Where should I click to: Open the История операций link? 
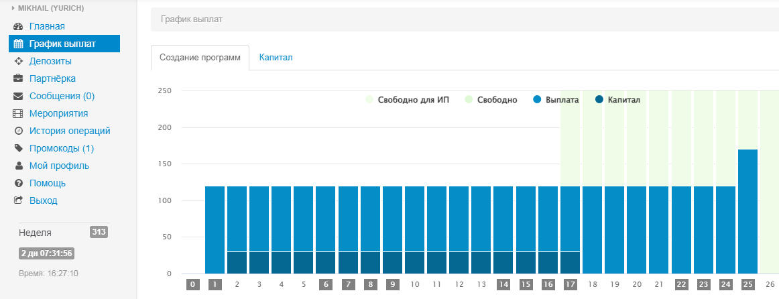[70, 131]
